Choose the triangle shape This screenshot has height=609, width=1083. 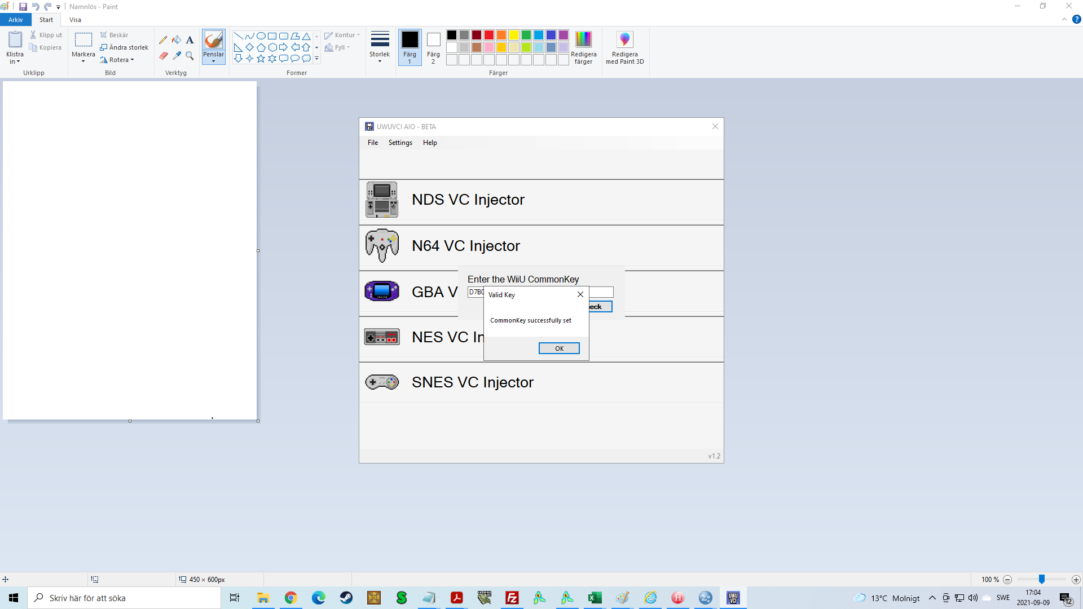pyautogui.click(x=306, y=36)
